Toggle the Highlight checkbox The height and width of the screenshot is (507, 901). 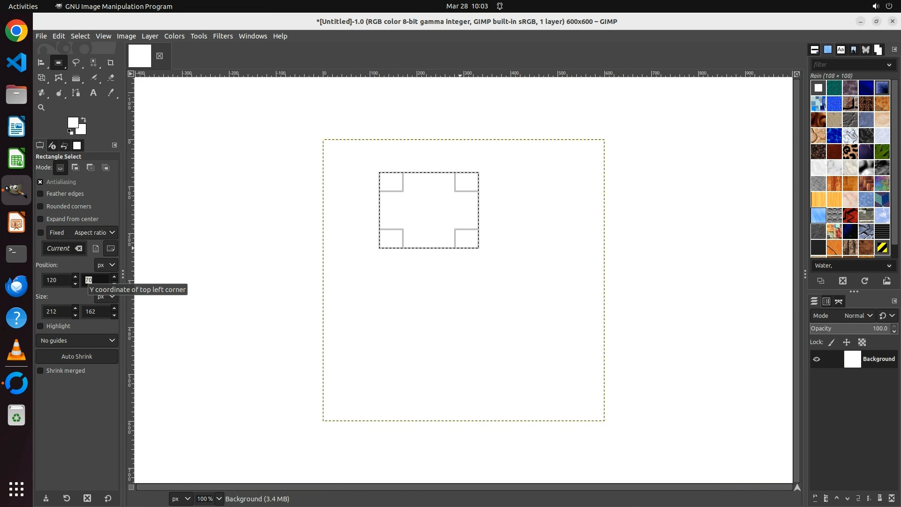[40, 326]
